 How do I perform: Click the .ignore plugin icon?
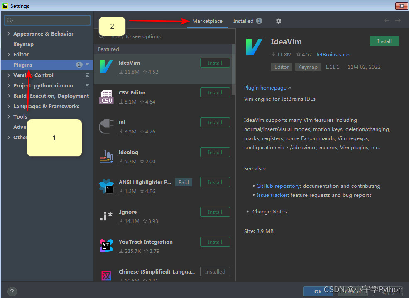click(106, 216)
